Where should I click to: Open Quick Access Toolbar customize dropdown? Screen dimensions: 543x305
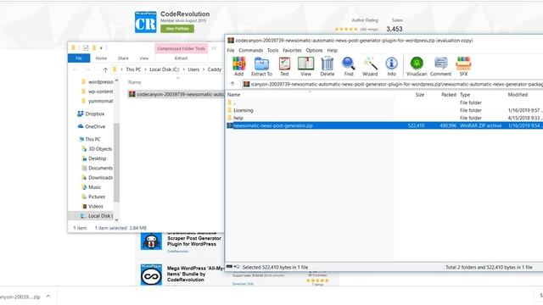pyautogui.click(x=101, y=48)
